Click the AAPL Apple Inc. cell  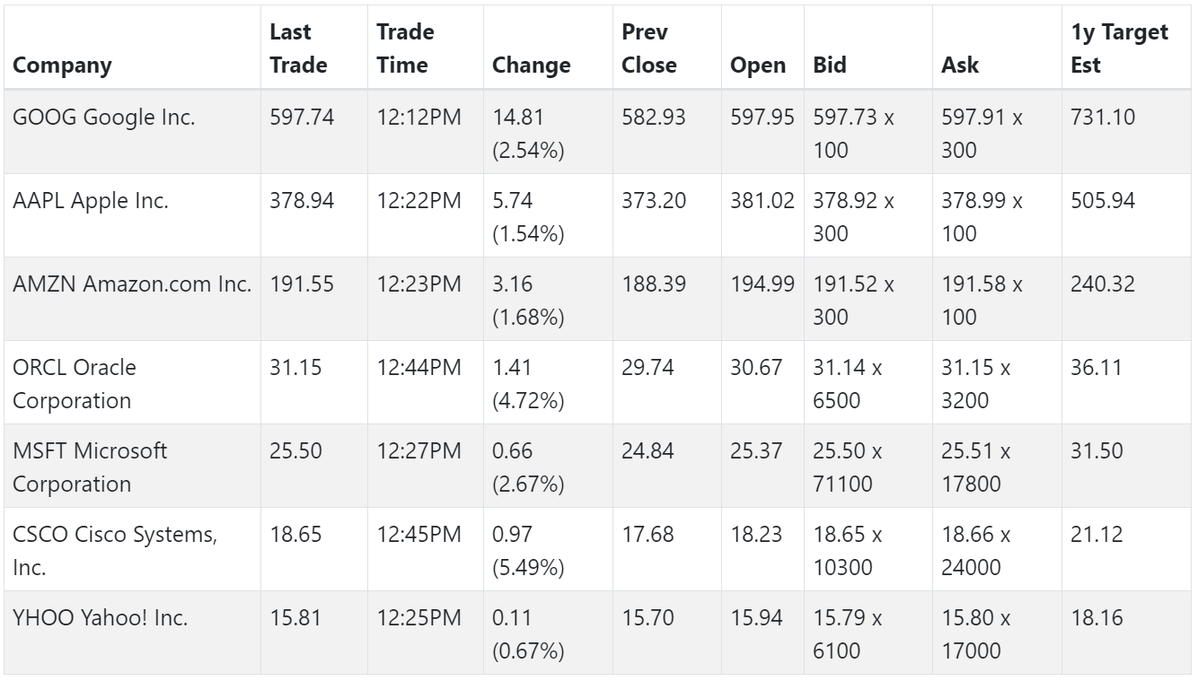pyautogui.click(x=132, y=215)
